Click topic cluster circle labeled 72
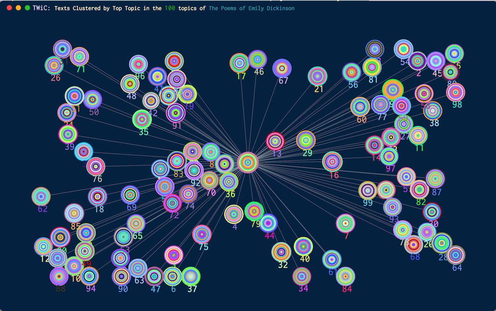Screen dimensions: 496x311 pyautogui.click(x=172, y=203)
